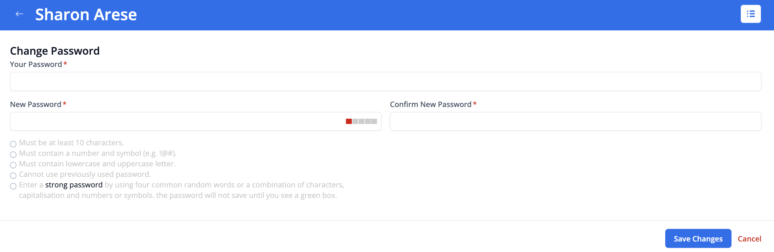Image resolution: width=774 pixels, height=252 pixels.
Task: Open the list menu icon in header
Action: pyautogui.click(x=750, y=14)
